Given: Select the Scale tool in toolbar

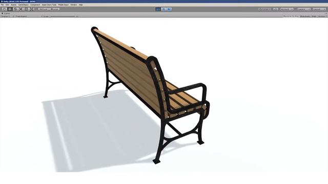Looking at the screenshot, I should point(20,9).
